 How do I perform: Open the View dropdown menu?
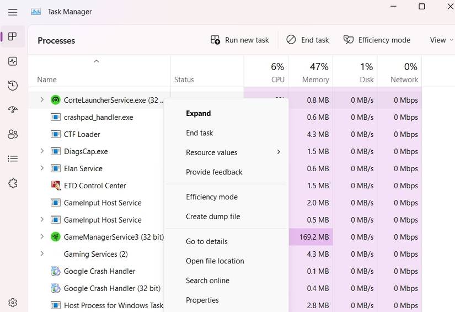tap(441, 40)
